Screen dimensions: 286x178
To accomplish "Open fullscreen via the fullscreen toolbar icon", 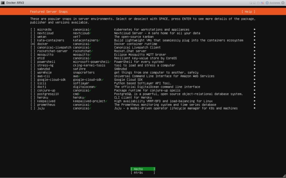I will point(258,3).
